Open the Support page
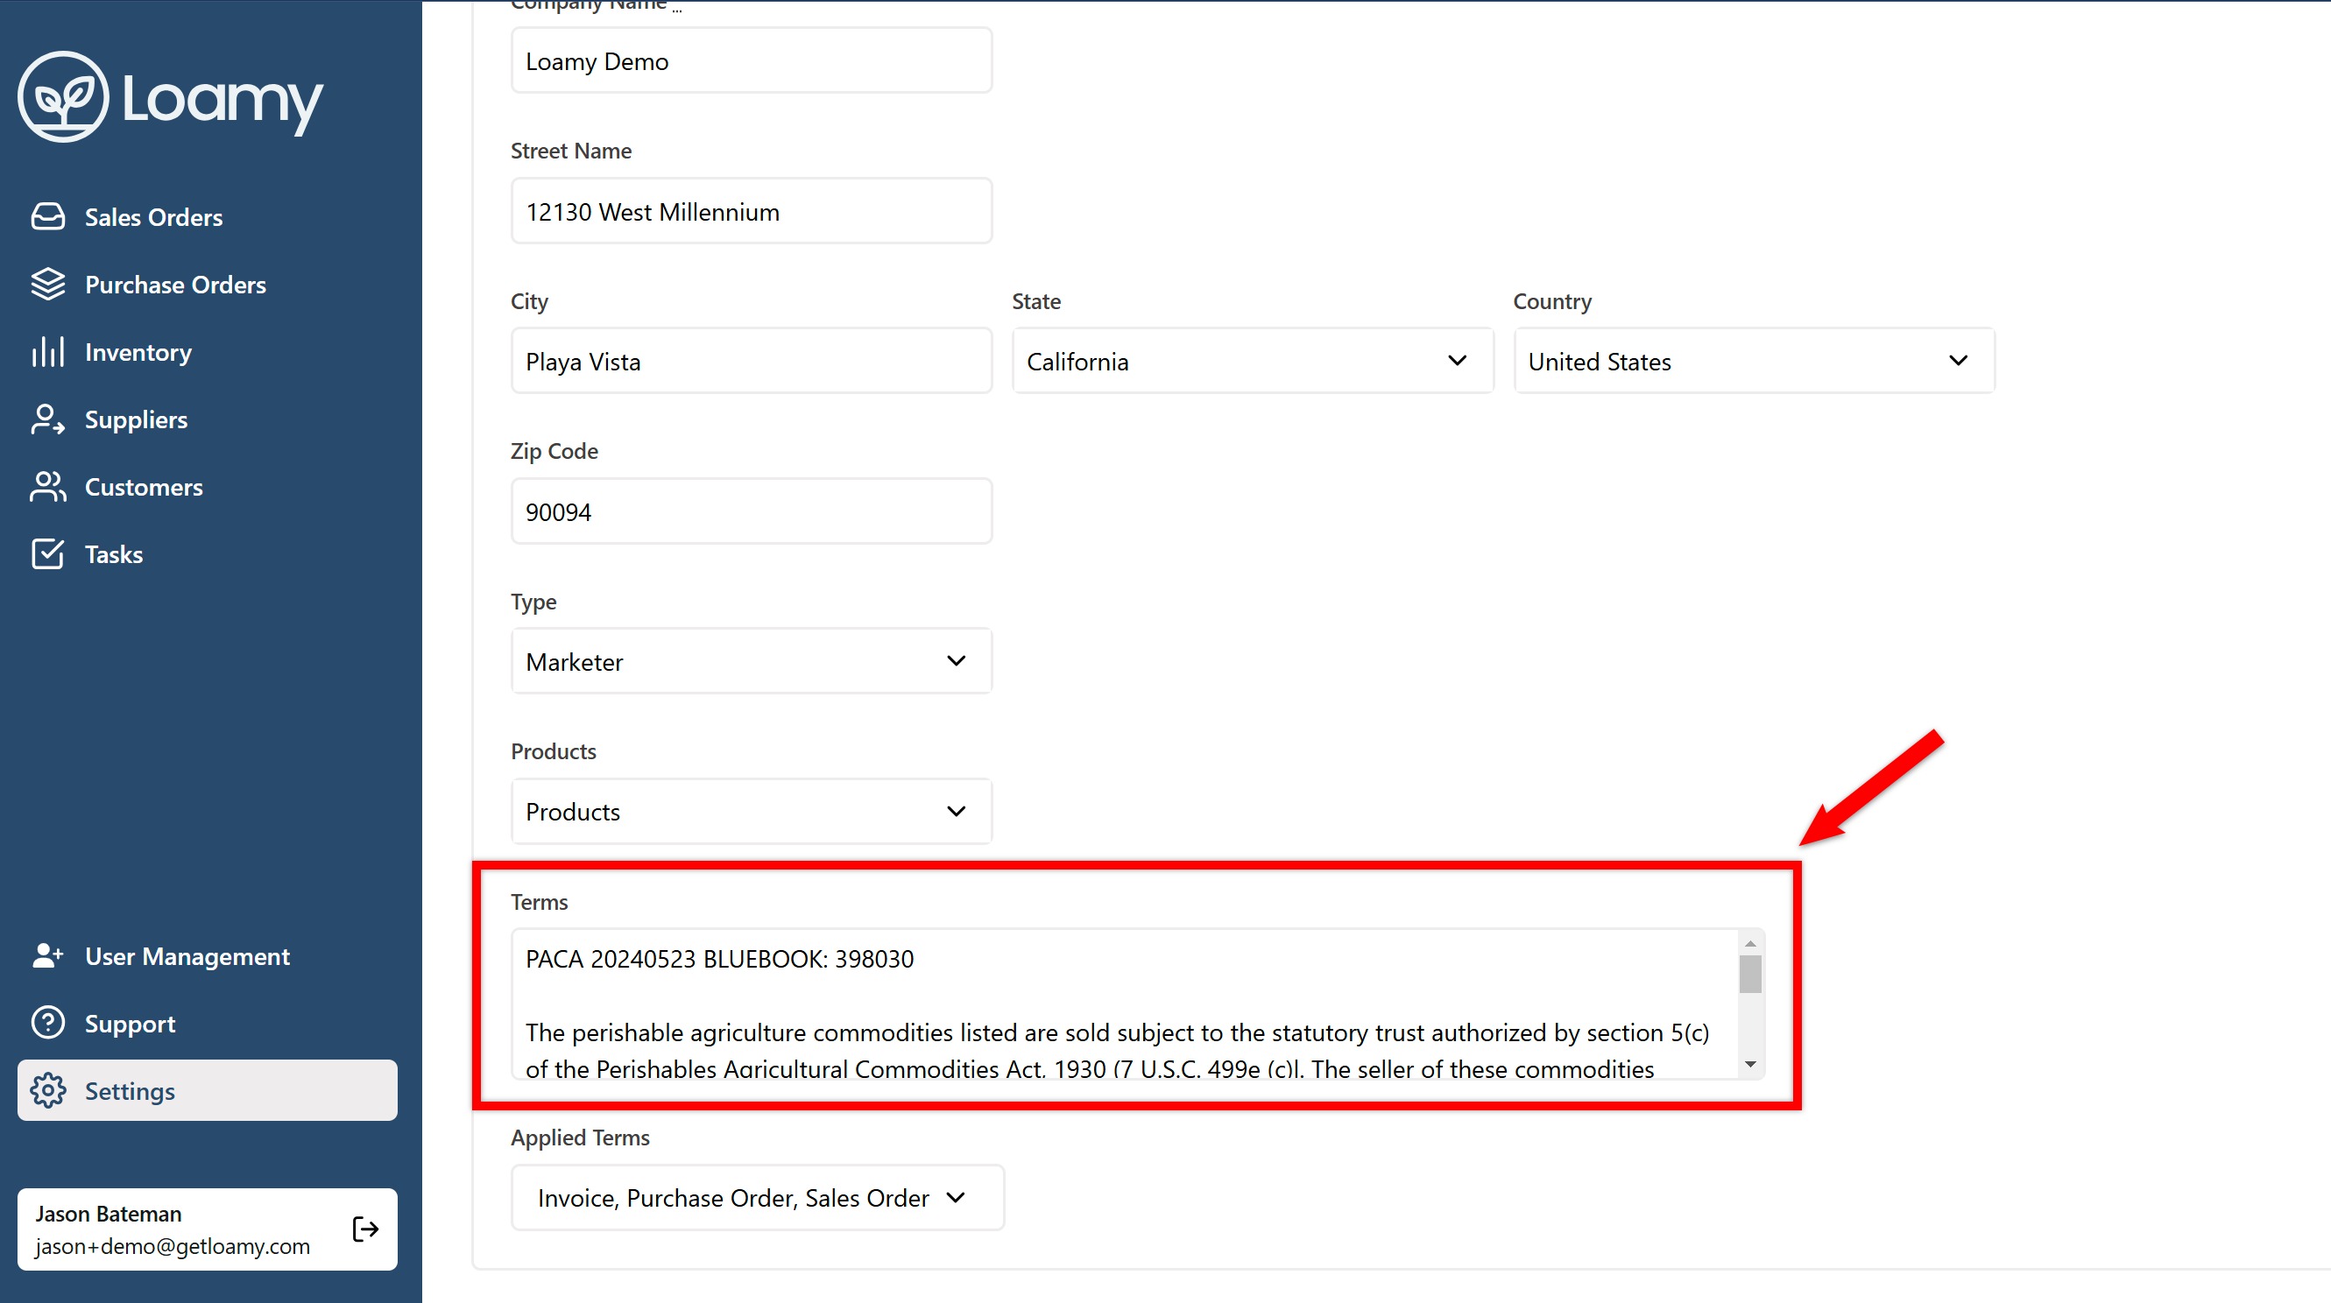2331x1303 pixels. click(208, 1024)
